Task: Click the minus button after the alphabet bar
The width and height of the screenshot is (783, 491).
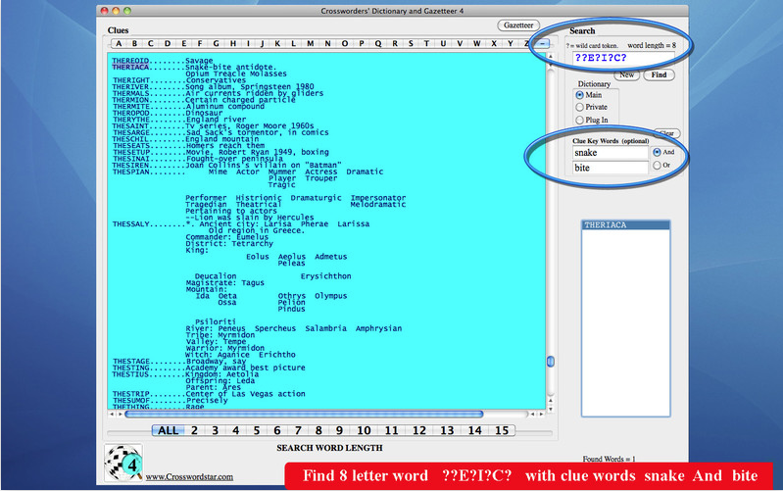Action: tap(542, 43)
